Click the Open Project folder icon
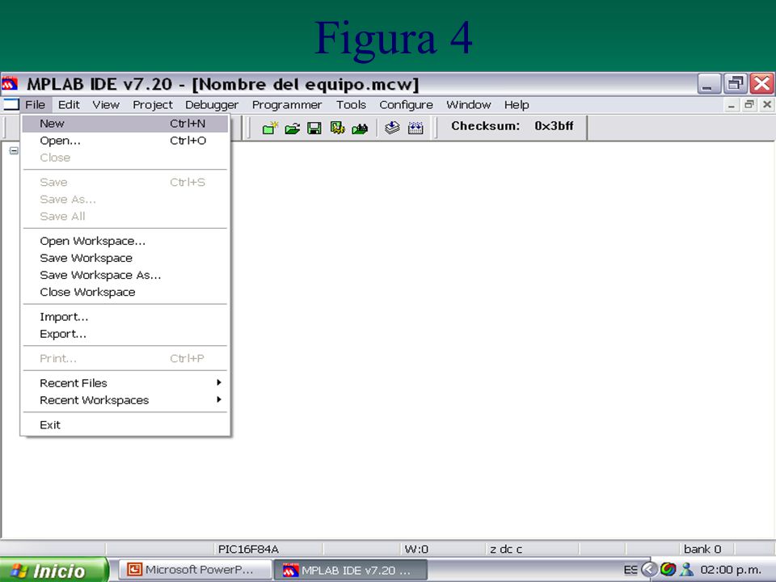Screen dimensions: 776x582 click(x=292, y=129)
